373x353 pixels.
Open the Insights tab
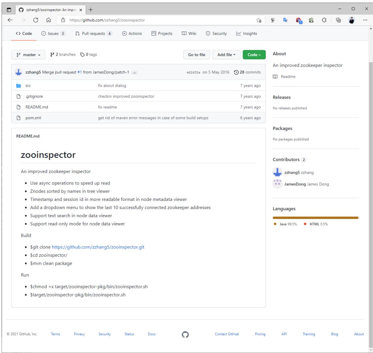click(247, 33)
